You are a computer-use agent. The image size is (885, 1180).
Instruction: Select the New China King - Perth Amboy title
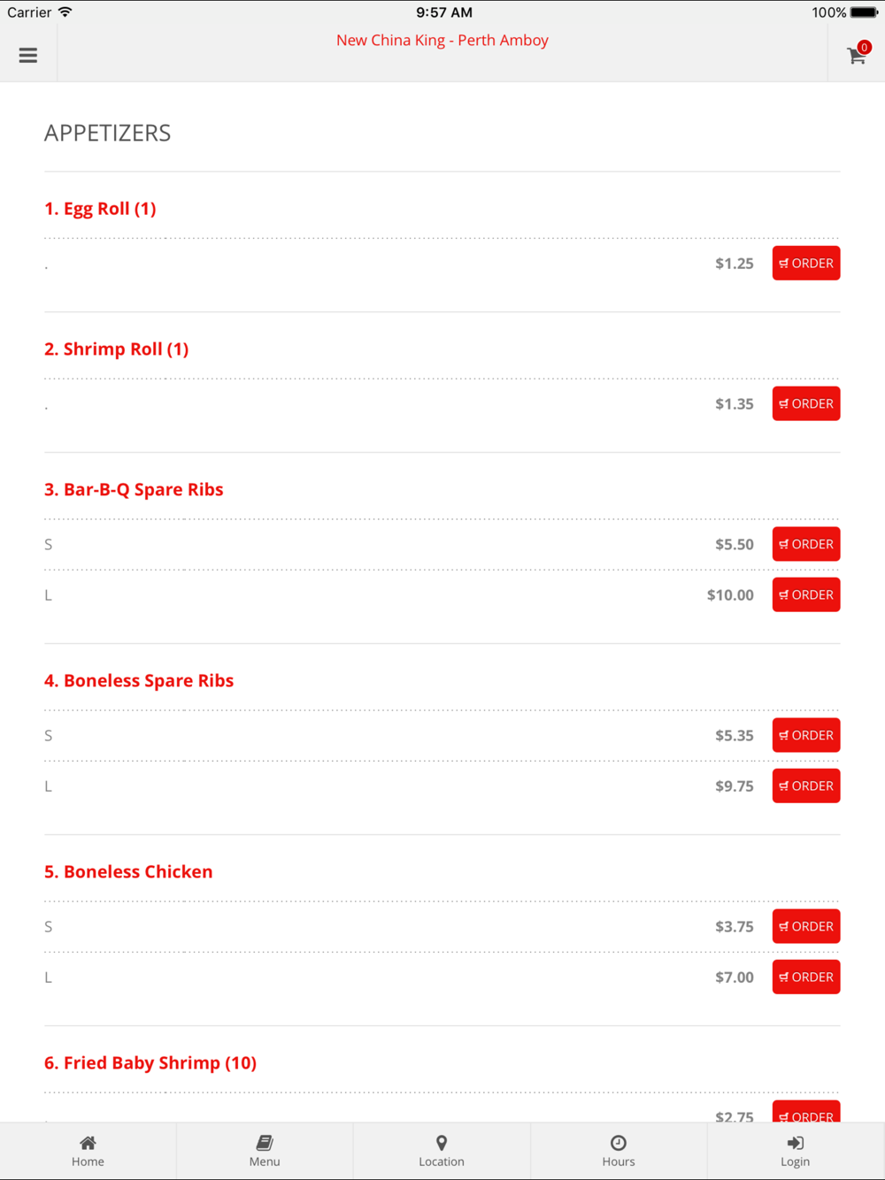pos(442,41)
